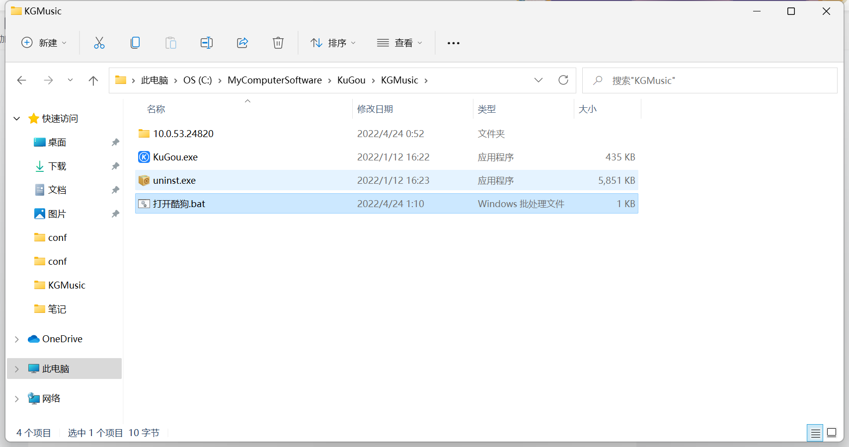Toggle pin next to 图片
The height and width of the screenshot is (447, 849).
tap(115, 214)
